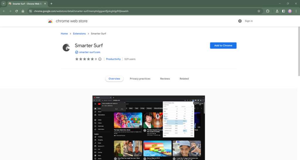Click the Add to Chrome button

click(223, 46)
